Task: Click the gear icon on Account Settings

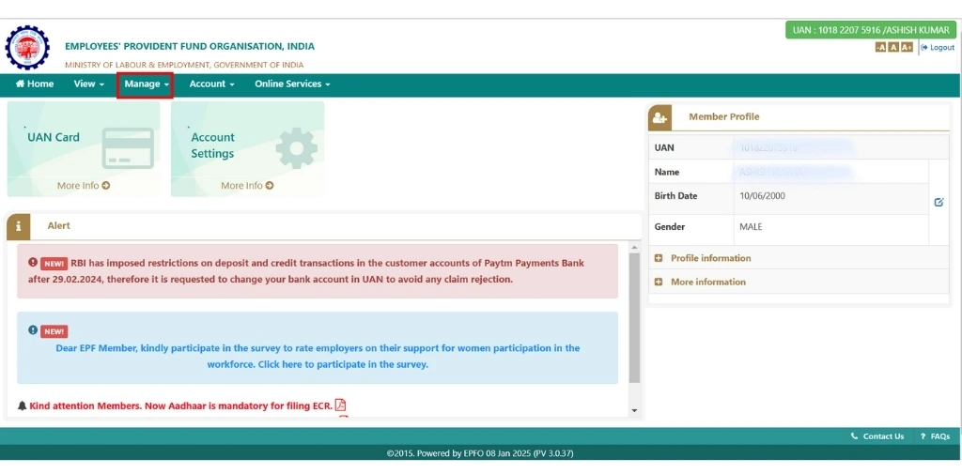Action: click(297, 147)
